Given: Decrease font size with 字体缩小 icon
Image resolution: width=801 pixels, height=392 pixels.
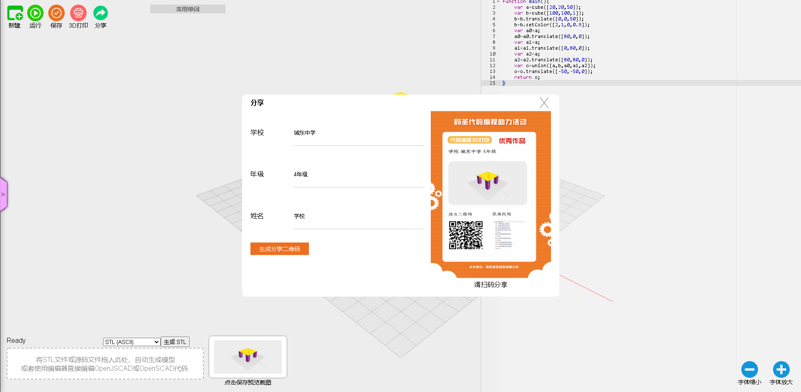Looking at the screenshot, I should 749,369.
